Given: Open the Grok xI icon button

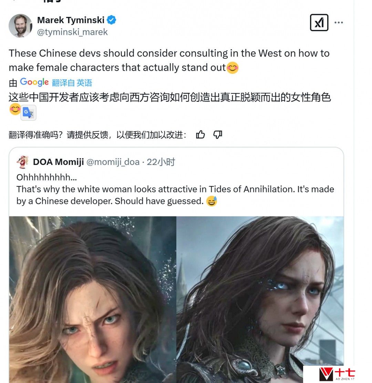Looking at the screenshot, I should click(319, 22).
